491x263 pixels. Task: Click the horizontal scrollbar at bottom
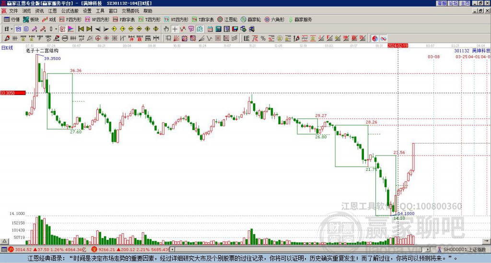point(300,250)
